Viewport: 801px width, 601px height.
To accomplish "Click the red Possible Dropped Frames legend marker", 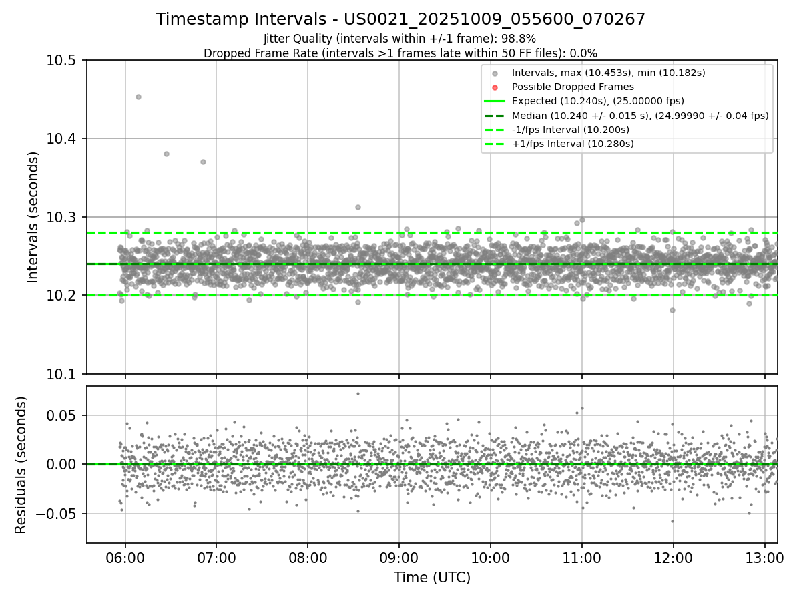I will [x=495, y=87].
